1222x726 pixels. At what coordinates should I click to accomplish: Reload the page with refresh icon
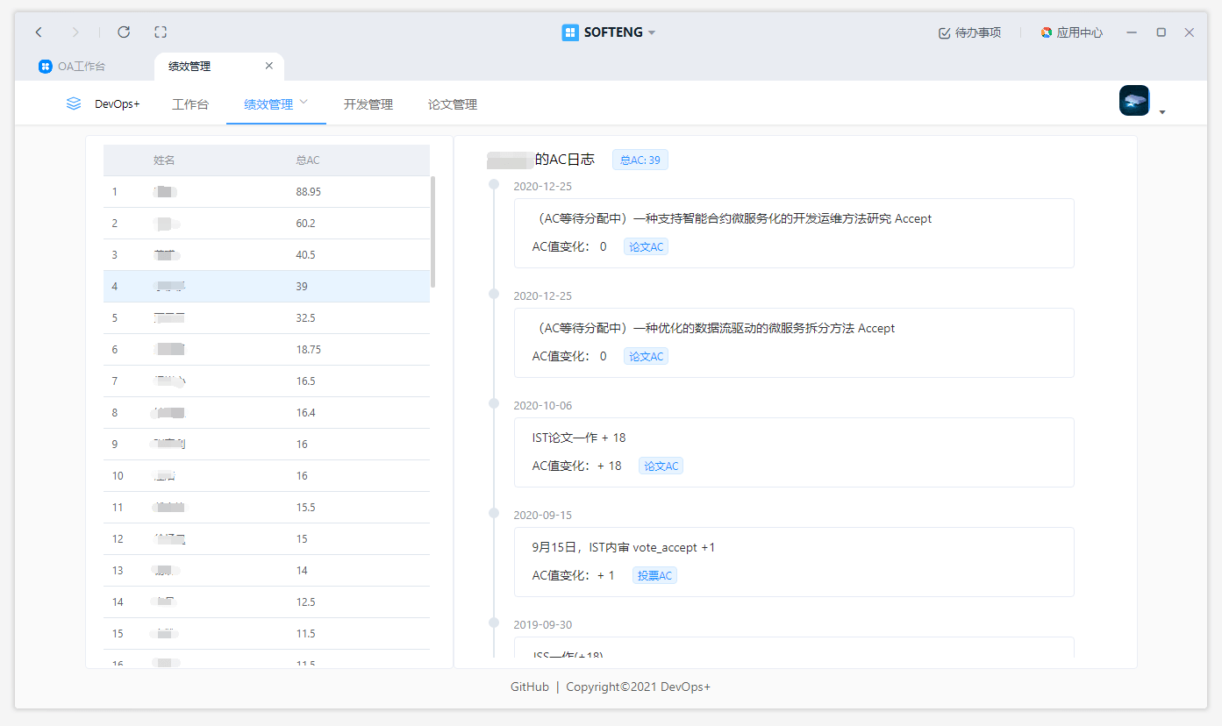124,32
